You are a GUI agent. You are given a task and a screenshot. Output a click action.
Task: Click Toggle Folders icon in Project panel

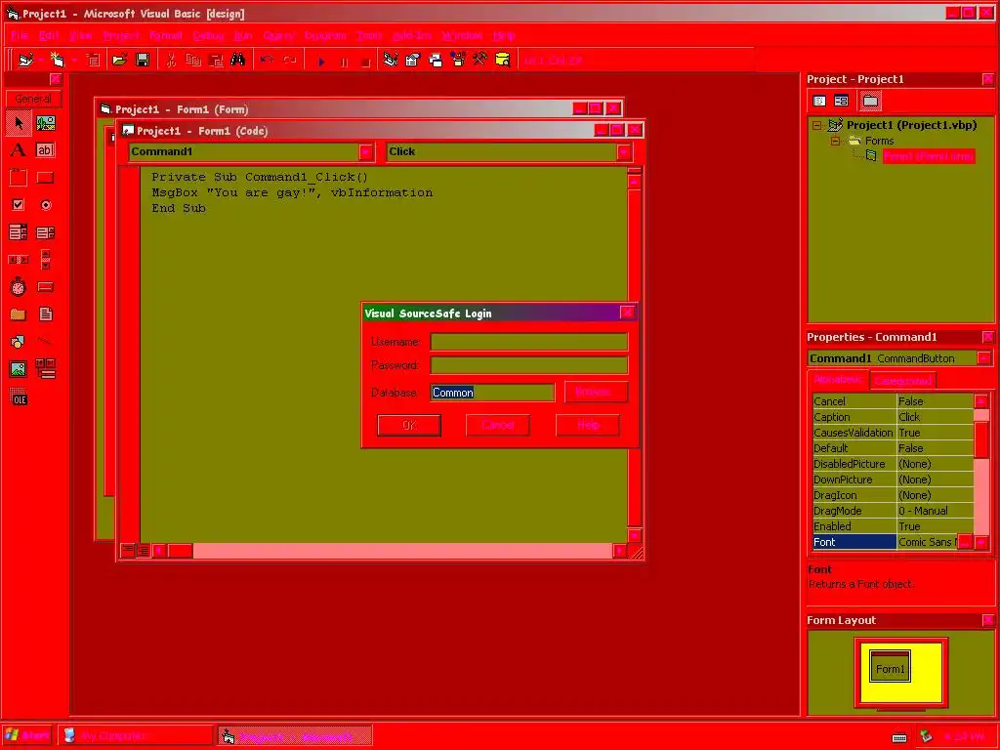pos(870,101)
